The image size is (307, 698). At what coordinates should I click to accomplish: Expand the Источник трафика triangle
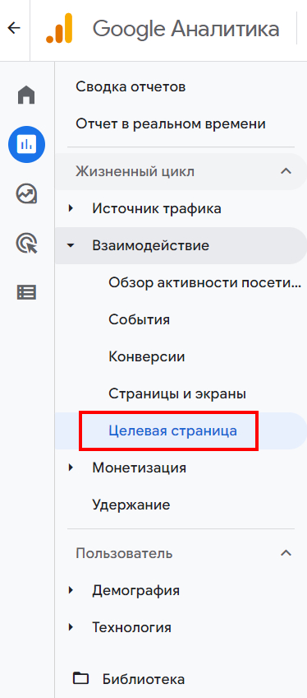pos(71,208)
